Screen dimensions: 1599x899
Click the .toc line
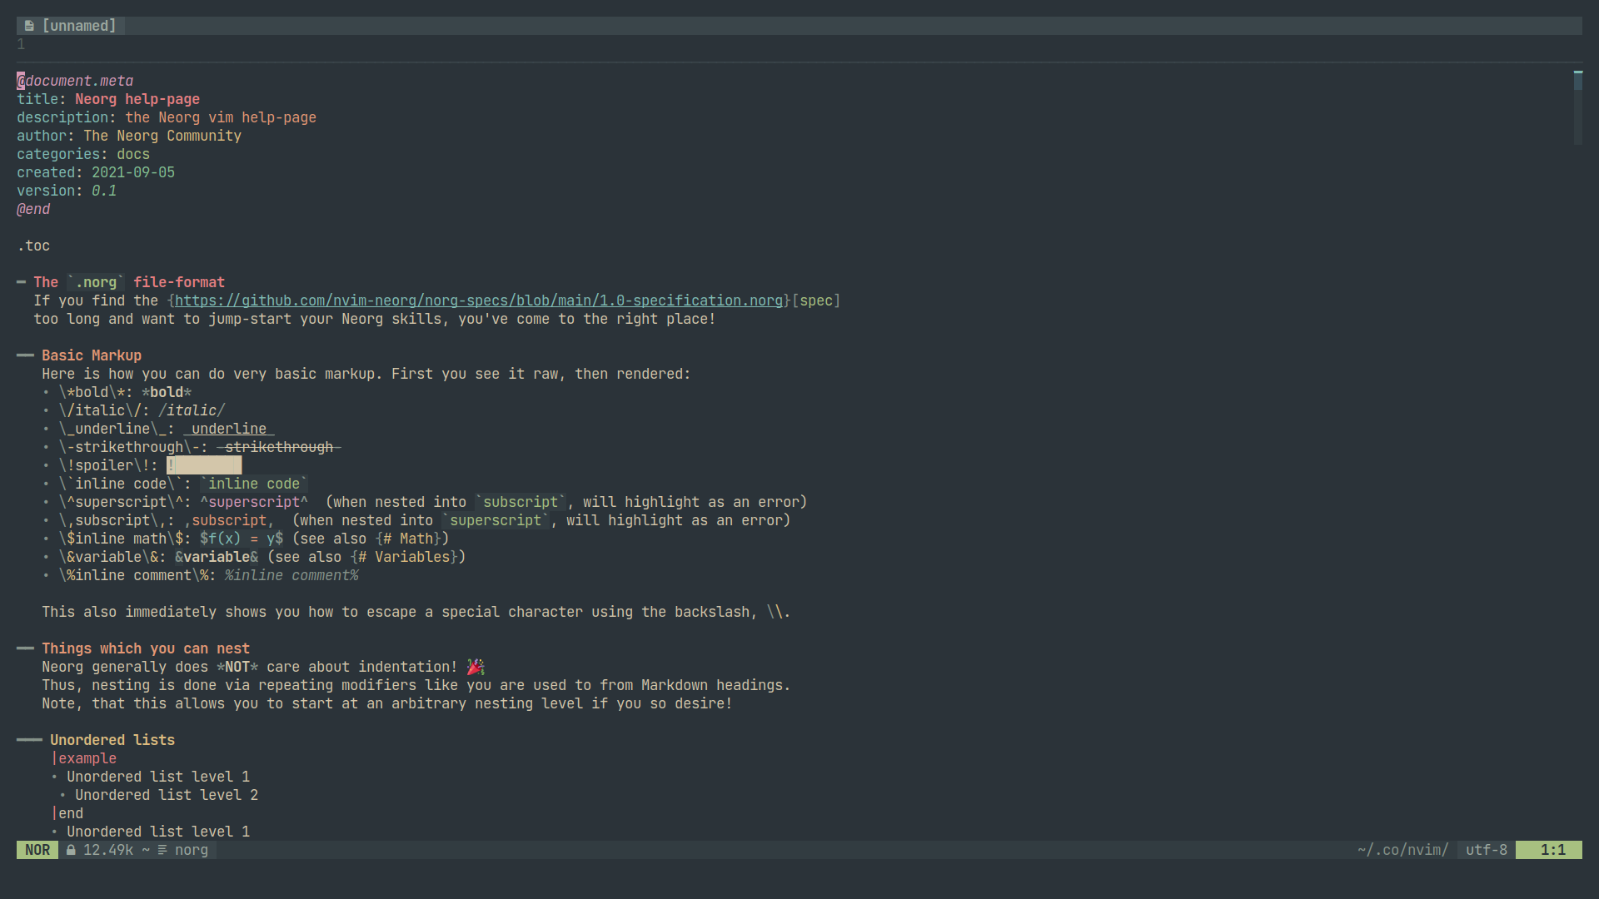33,246
